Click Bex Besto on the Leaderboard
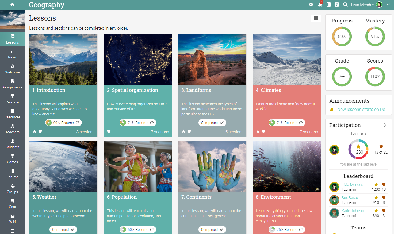The width and height of the screenshot is (394, 234). (x=350, y=198)
